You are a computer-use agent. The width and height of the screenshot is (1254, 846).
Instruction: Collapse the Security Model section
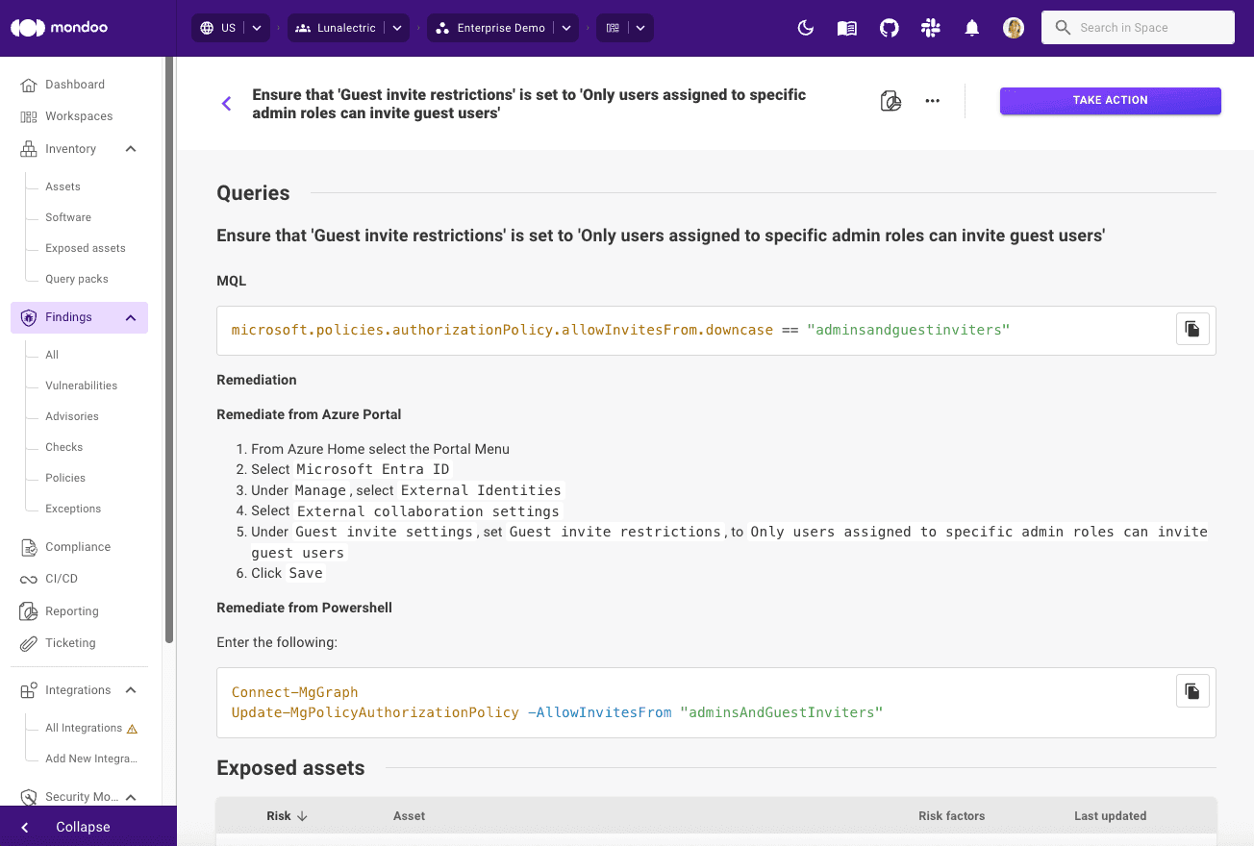[x=131, y=797]
